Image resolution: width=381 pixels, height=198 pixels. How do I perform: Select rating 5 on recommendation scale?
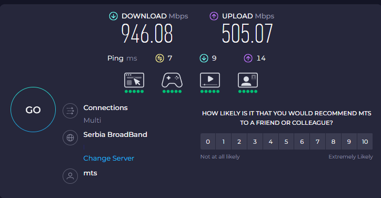[x=286, y=142]
